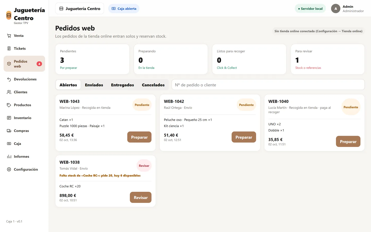The height and width of the screenshot is (232, 371).
Task: Click the cash icon in Caja abierta
Action: tap(114, 9)
